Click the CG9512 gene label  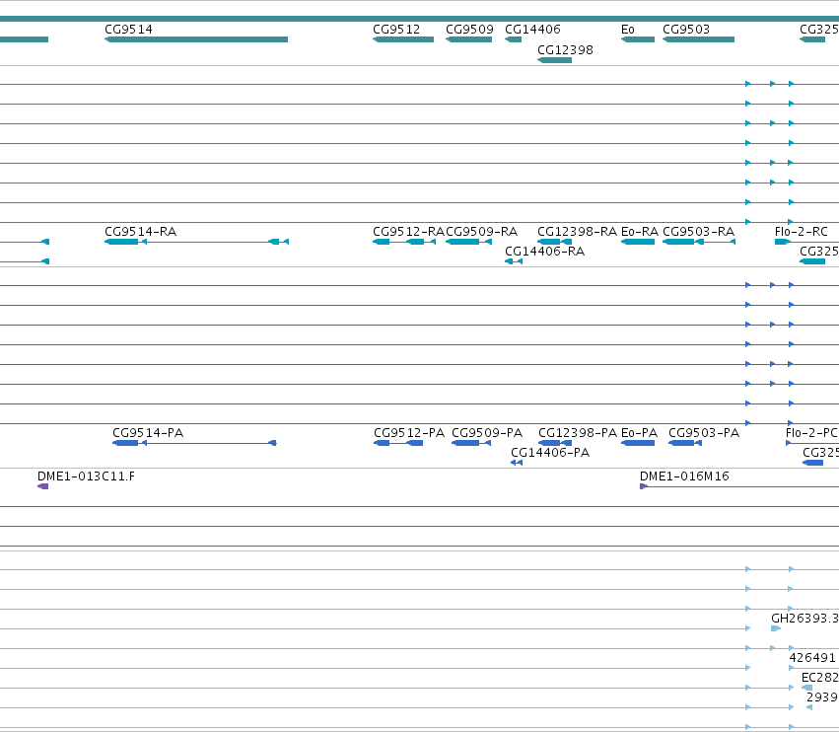[396, 30]
